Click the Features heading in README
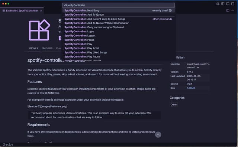 tap(35, 82)
